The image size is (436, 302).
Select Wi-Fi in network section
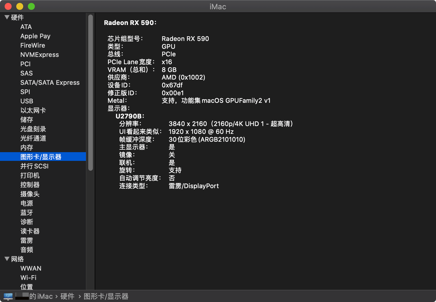click(x=28, y=278)
